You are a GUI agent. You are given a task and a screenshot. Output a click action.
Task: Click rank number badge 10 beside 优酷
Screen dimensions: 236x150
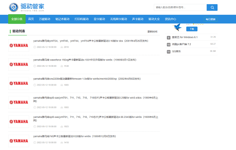tap(169, 45)
